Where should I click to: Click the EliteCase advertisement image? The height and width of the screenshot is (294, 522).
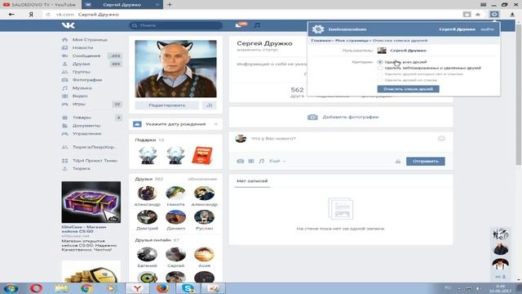91,203
